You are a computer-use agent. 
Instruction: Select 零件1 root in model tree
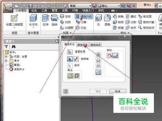[x=10, y=52]
